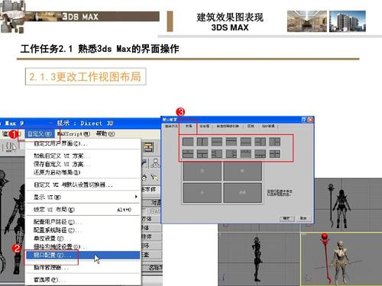Choose 插件管理器 entry
Screen dimensions: 382x286
coord(83,268)
